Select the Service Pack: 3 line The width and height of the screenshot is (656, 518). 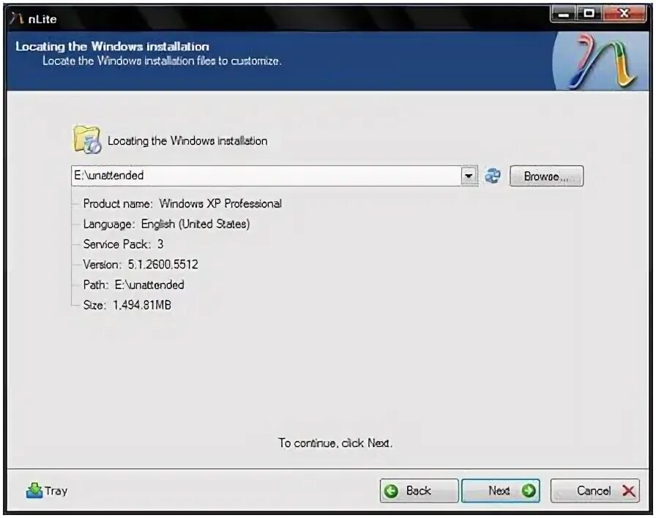pos(123,244)
